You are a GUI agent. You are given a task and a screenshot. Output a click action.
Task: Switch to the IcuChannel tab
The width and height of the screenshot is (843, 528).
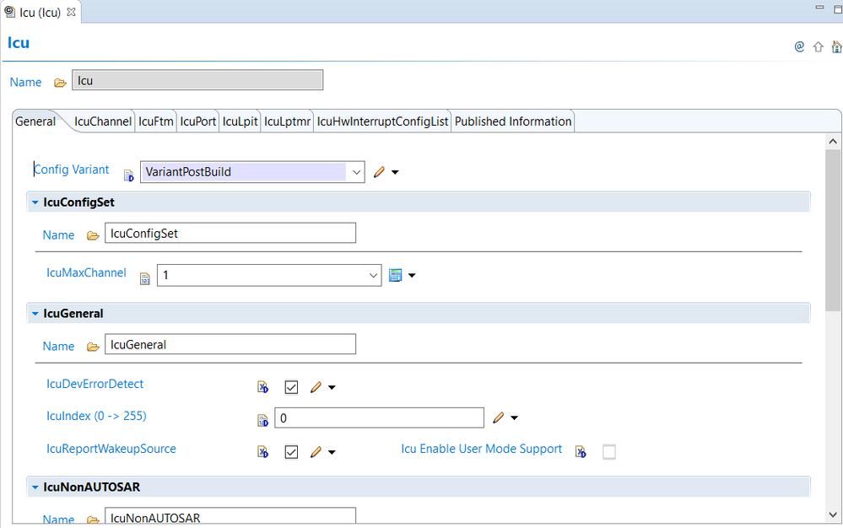pos(103,121)
